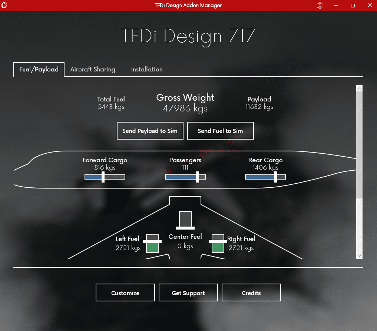The image size is (377, 331).
Task: Click the TFDi logo icon in title bar
Action: [x=4, y=6]
